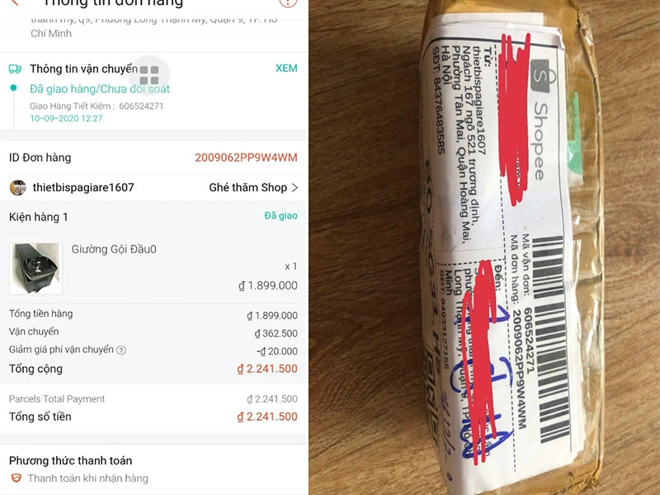Tap the green delivery status dot
This screenshot has height=495, width=660.
point(13,87)
